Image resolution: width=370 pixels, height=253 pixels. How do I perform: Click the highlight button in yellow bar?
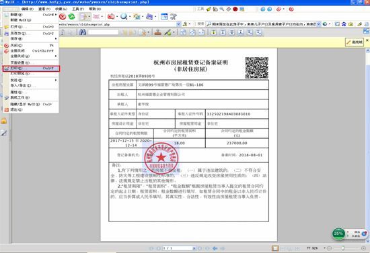[x=354, y=42]
